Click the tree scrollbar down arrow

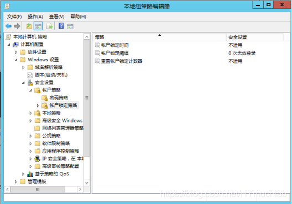coord(87,182)
